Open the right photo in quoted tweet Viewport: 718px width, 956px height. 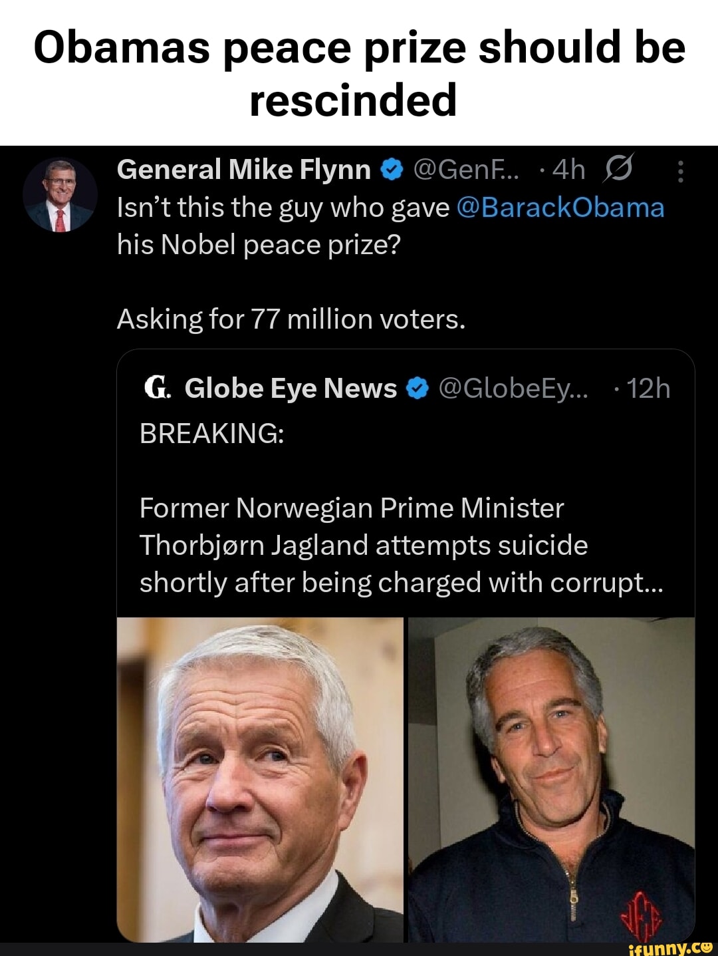(x=551, y=780)
